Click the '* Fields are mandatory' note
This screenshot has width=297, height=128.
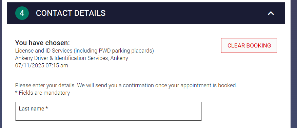tap(42, 93)
